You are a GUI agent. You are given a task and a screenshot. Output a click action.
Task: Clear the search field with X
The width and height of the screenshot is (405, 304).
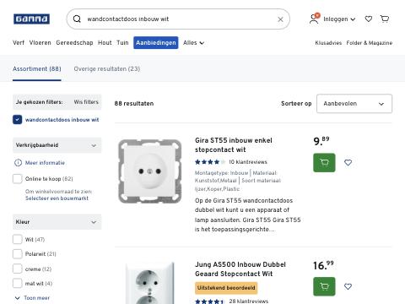(x=280, y=19)
